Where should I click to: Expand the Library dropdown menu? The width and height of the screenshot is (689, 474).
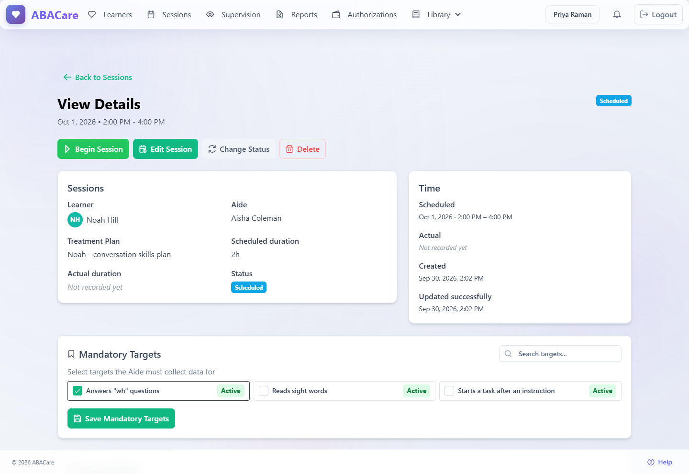(437, 14)
